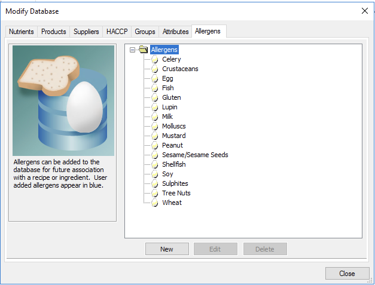375x285 pixels.
Task: Select the Fish text label
Action: tap(168, 88)
